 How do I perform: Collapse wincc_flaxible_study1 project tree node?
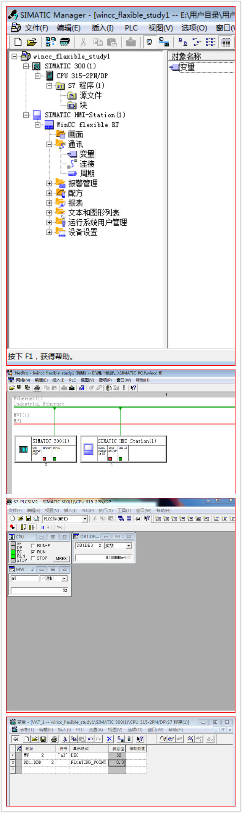(x=14, y=56)
